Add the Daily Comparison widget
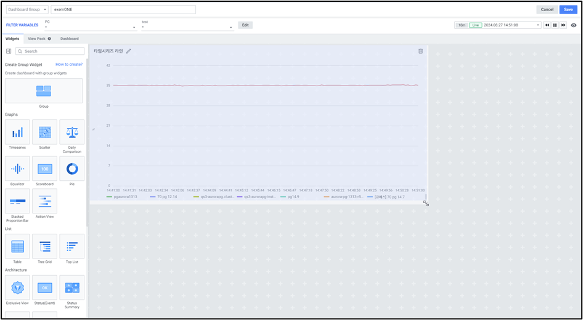The image size is (583, 320). click(71, 132)
